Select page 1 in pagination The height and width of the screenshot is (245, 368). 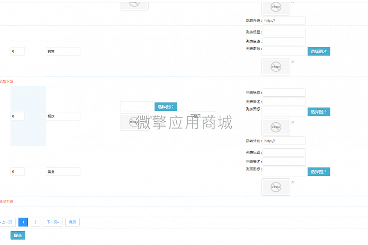(x=23, y=222)
